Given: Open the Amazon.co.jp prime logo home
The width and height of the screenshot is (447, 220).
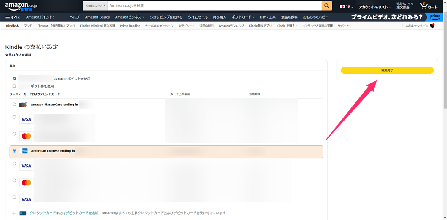Looking at the screenshot, I should click(21, 6).
